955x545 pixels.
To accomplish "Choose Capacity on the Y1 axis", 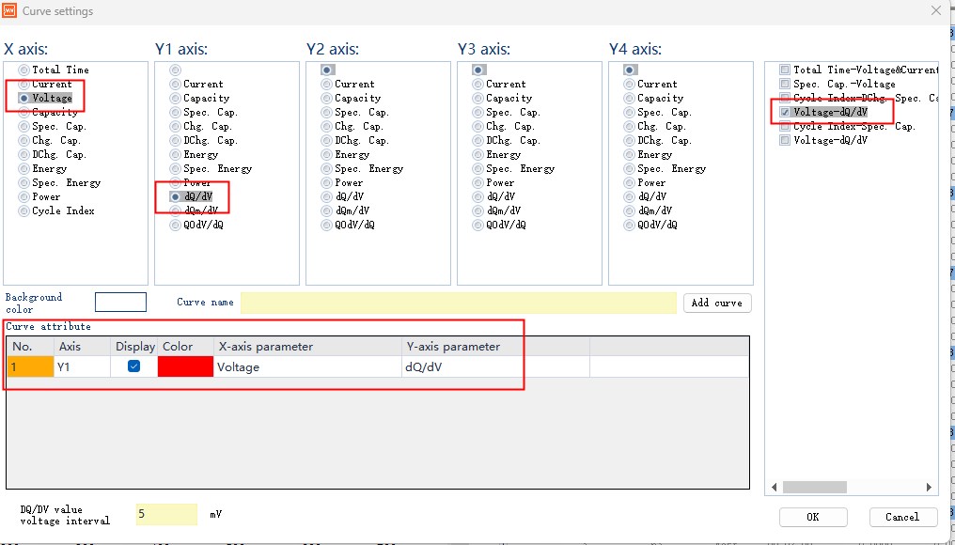I will [x=176, y=98].
